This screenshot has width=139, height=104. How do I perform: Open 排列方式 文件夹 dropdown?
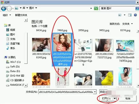pyautogui.click(x=128, y=24)
